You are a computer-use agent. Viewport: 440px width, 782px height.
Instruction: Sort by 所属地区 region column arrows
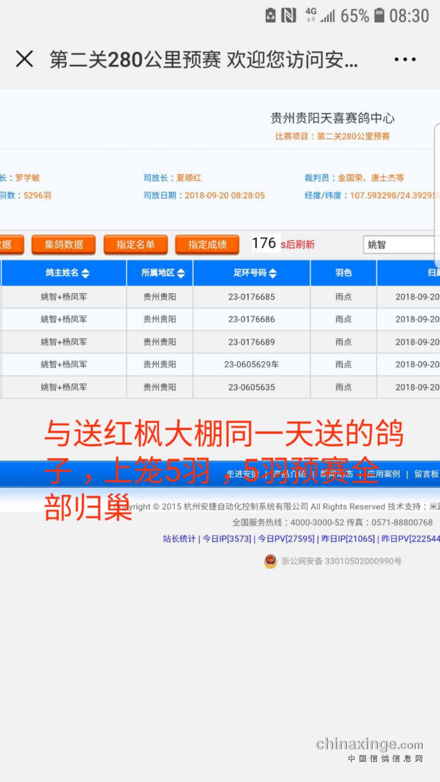click(x=181, y=273)
